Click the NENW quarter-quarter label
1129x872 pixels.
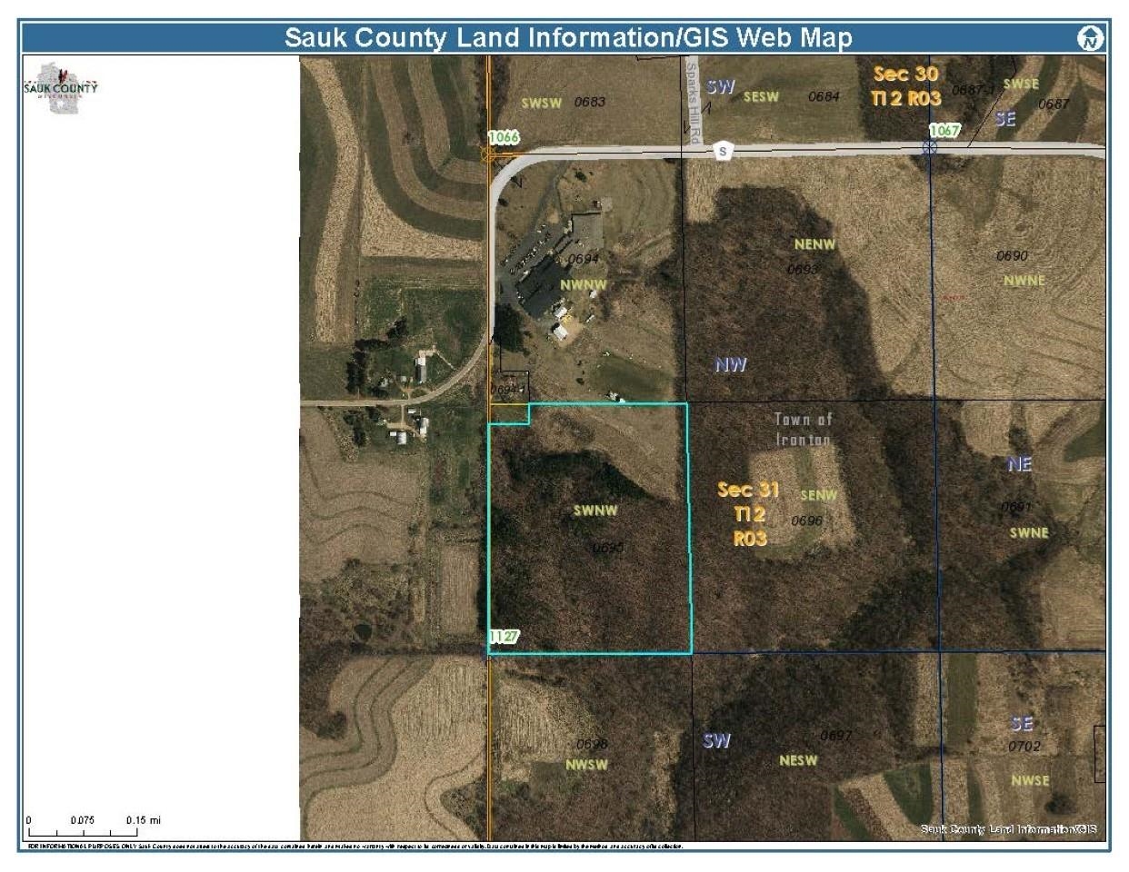click(x=814, y=244)
